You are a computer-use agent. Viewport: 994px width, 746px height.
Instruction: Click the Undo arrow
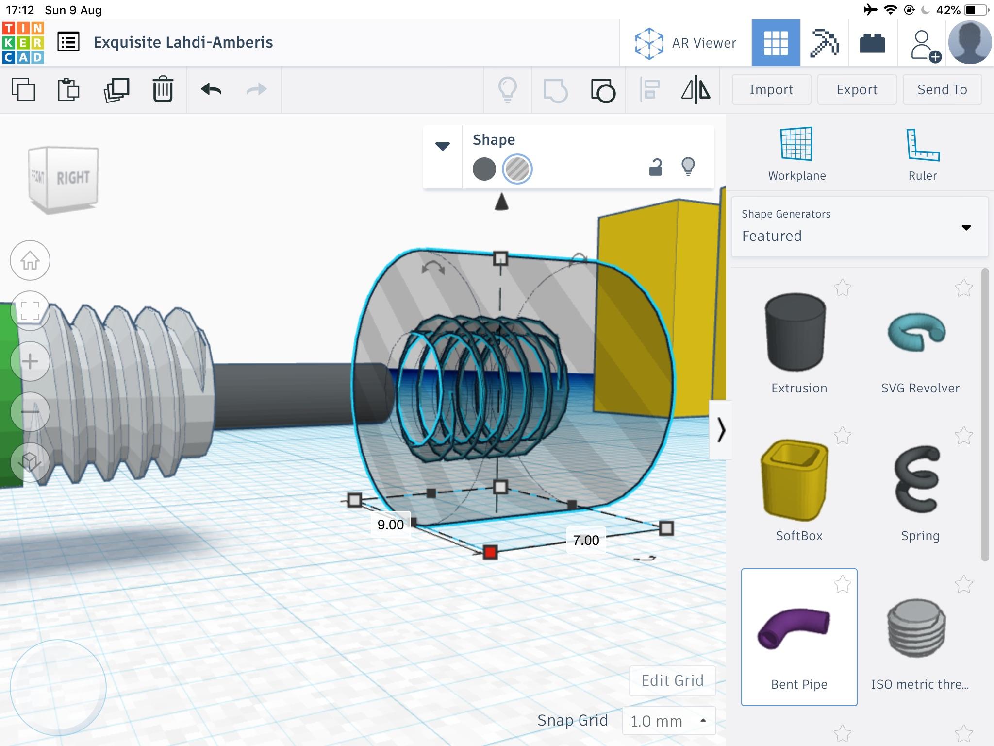coord(211,90)
